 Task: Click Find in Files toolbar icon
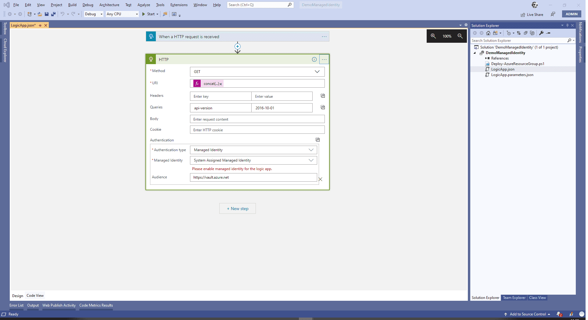pyautogui.click(x=165, y=14)
